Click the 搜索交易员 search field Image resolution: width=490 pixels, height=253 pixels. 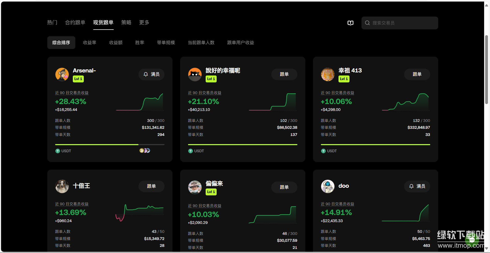coord(404,23)
